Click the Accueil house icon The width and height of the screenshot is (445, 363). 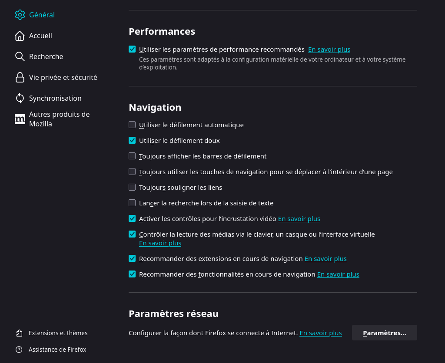[20, 36]
